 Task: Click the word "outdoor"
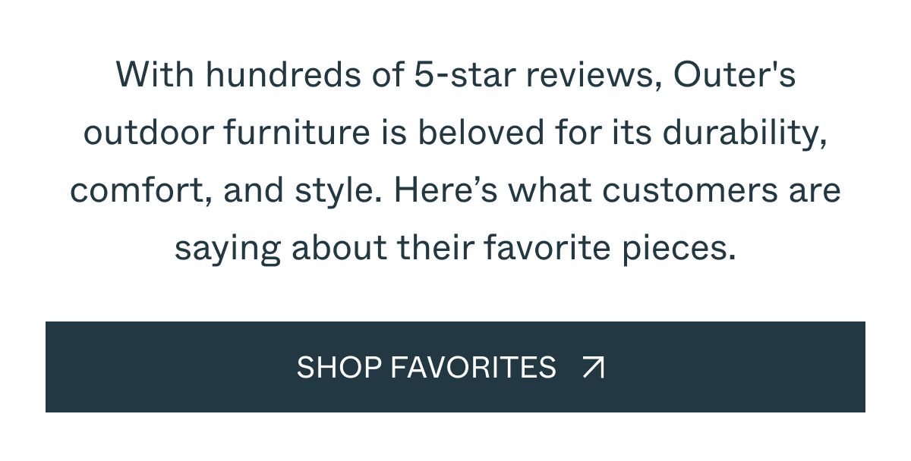[x=149, y=133]
